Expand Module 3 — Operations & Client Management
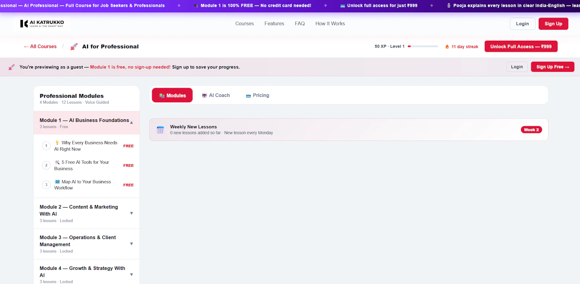 click(132, 244)
